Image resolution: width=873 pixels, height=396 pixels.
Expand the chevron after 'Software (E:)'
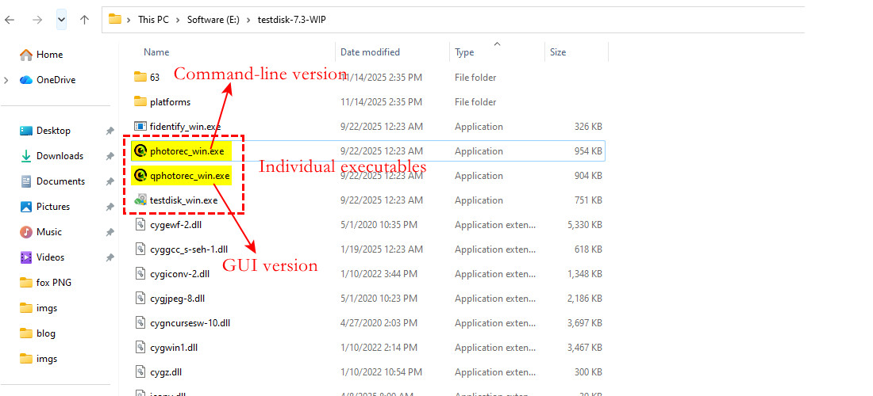coord(248,20)
